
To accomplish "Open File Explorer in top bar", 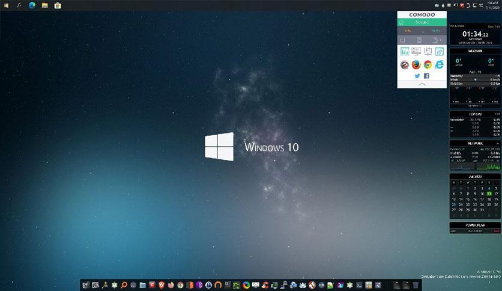I will point(45,5).
